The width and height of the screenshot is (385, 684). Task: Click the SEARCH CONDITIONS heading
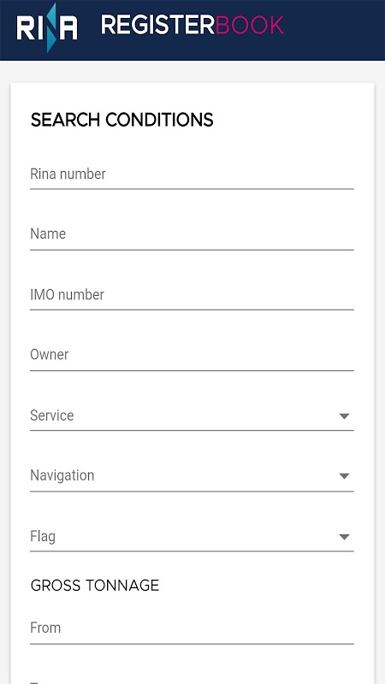coord(121,120)
